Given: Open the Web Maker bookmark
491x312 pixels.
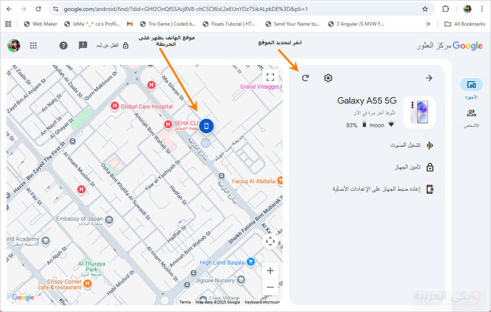Looking at the screenshot, I should (x=41, y=24).
